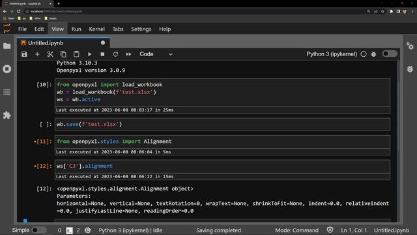Click the terminal count icon in status bar

click(70, 230)
